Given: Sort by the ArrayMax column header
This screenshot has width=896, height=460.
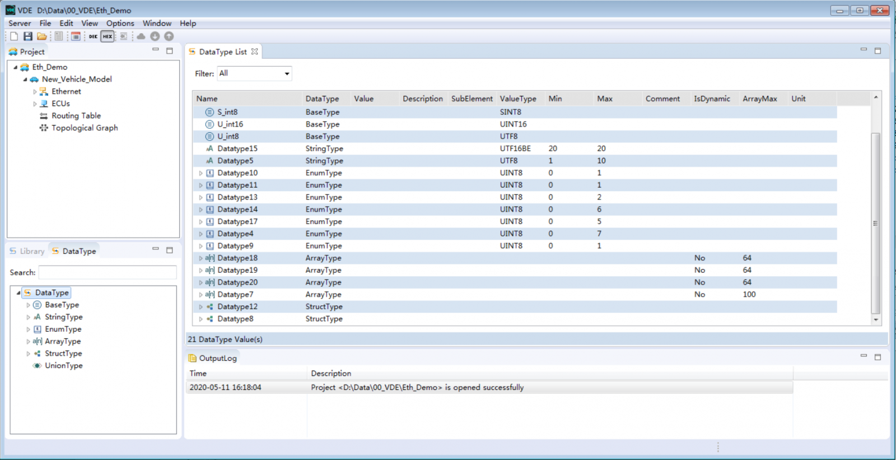Looking at the screenshot, I should (763, 99).
